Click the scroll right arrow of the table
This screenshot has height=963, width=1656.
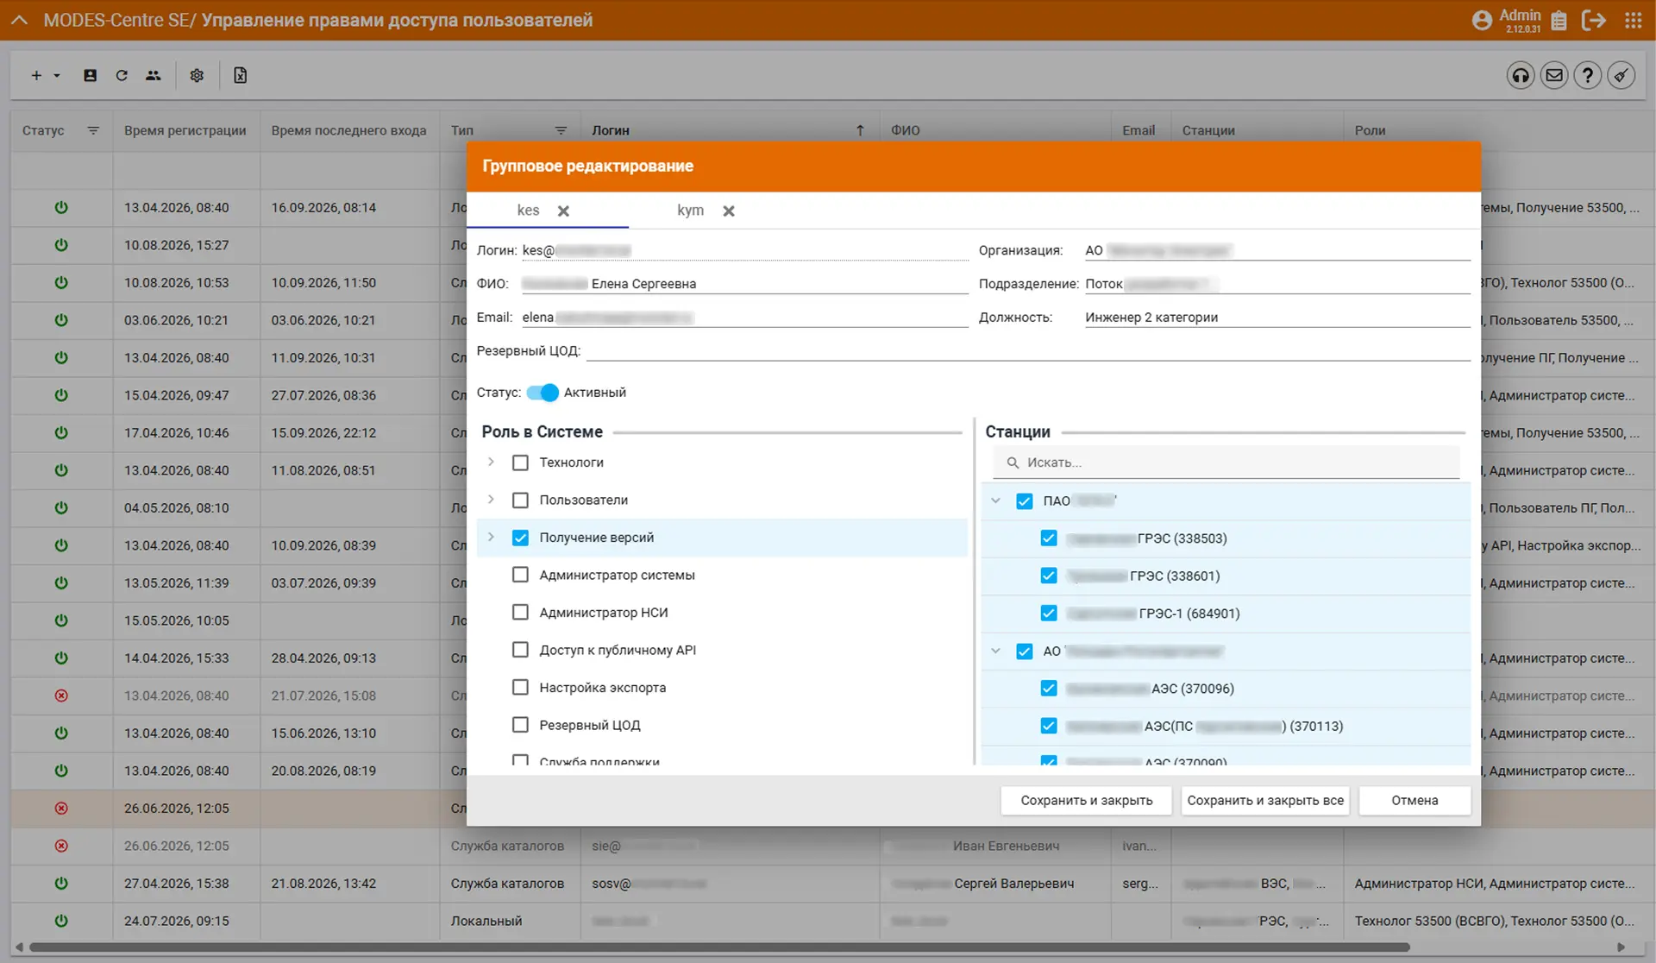pyautogui.click(x=1621, y=947)
